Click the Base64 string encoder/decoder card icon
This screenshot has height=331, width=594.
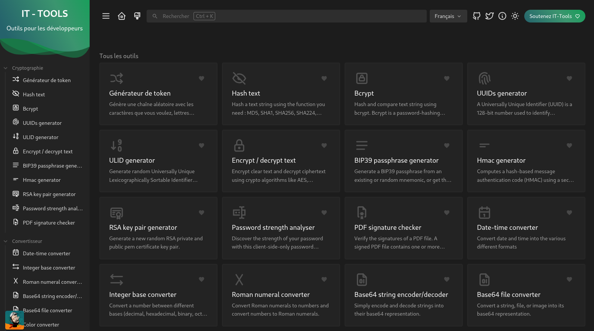click(x=362, y=280)
